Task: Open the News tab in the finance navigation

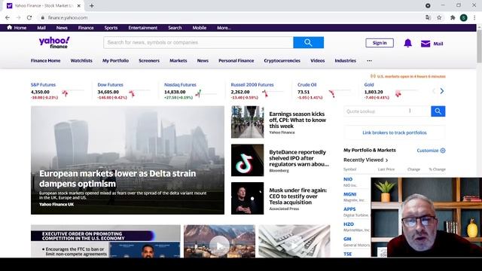Action: click(x=203, y=60)
